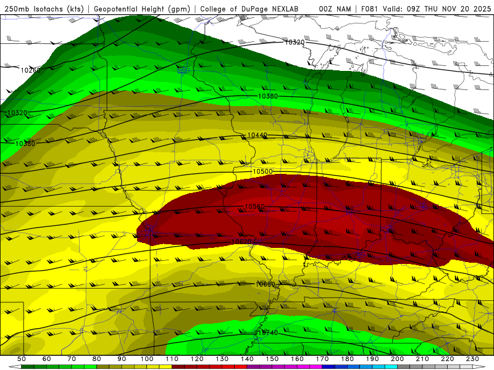The width and height of the screenshot is (494, 370).
Task: Select the '00Z NAM' model run text
Action: pos(335,9)
